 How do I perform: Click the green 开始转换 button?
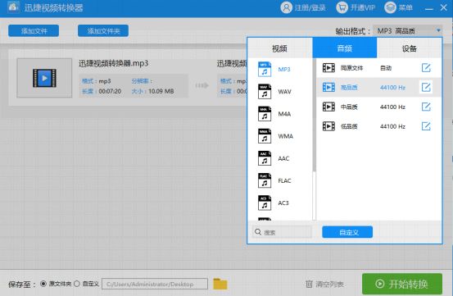coord(402,284)
